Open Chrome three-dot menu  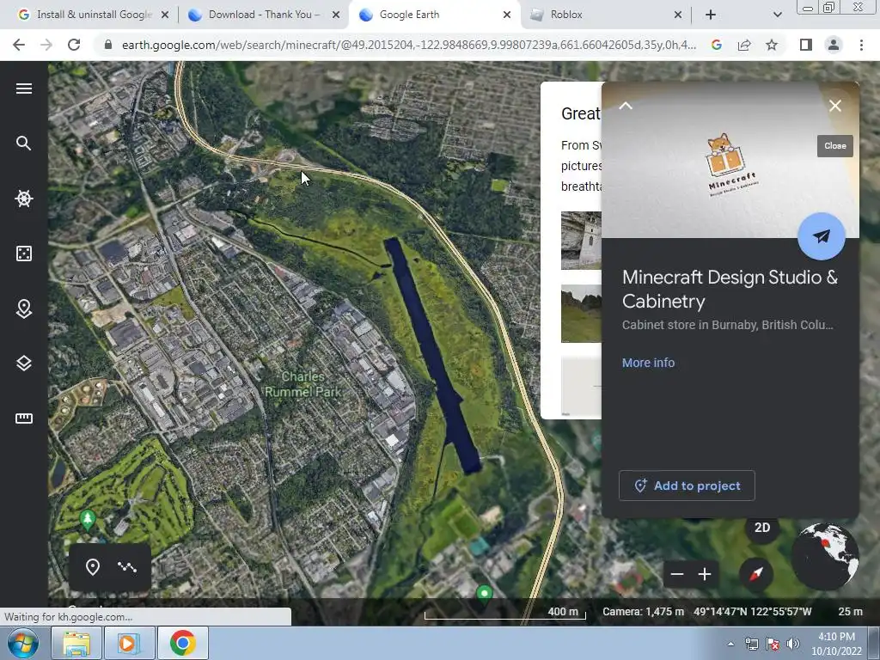coord(861,45)
